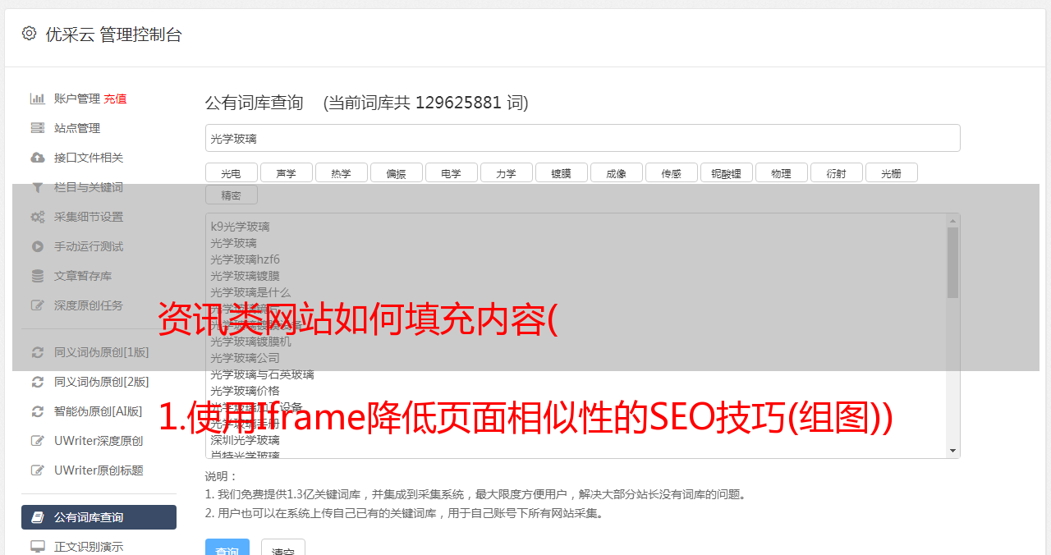1051x555 pixels.
Task: Focus the 光学玻璃 search input field
Action: click(x=582, y=138)
